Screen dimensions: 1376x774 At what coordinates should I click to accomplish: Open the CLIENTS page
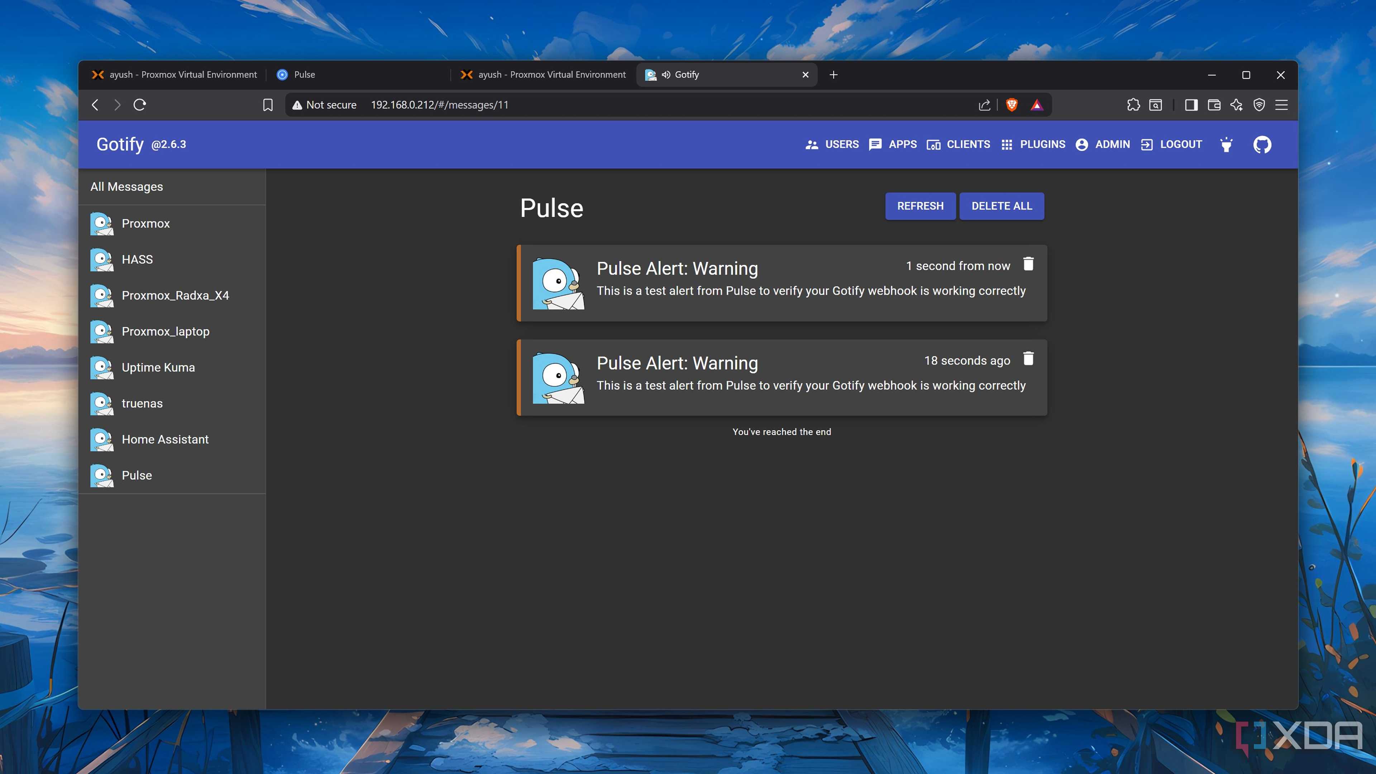point(958,144)
